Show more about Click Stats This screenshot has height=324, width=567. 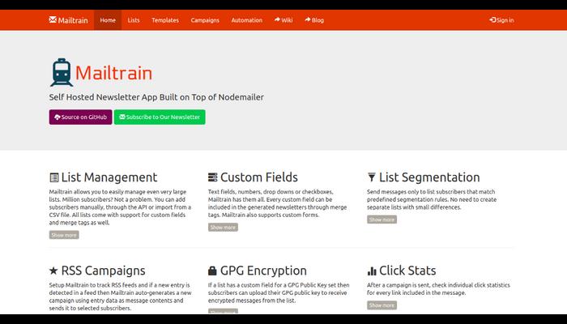pos(382,305)
